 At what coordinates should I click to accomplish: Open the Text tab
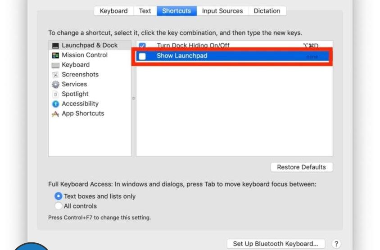click(x=145, y=11)
